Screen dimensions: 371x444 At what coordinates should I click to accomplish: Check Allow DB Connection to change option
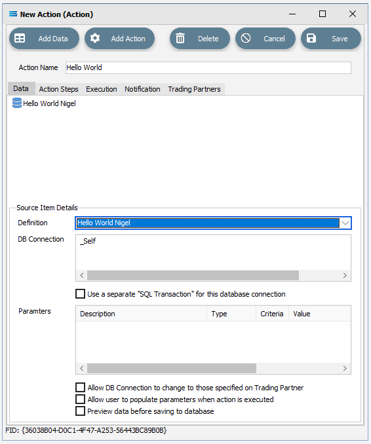(80, 388)
